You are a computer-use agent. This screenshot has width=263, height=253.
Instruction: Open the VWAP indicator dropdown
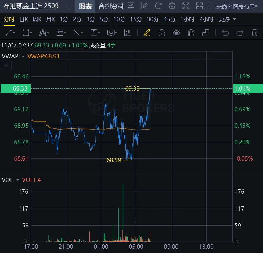[x=23, y=56]
